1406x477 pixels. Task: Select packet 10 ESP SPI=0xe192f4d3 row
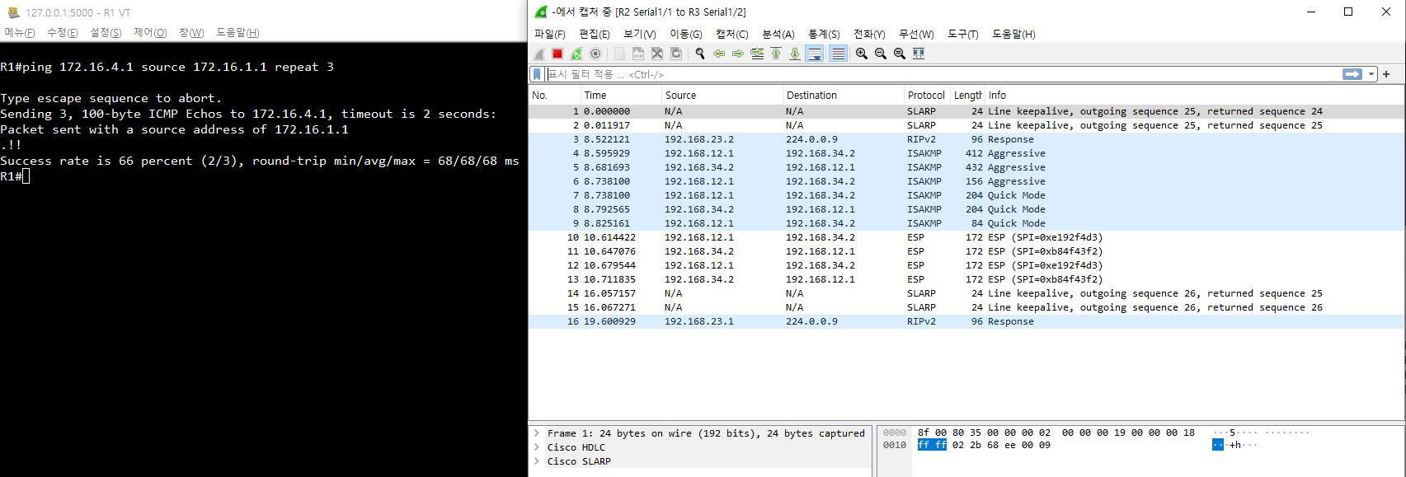pos(966,237)
